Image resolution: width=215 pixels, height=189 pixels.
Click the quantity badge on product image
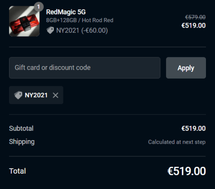pyautogui.click(x=38, y=7)
